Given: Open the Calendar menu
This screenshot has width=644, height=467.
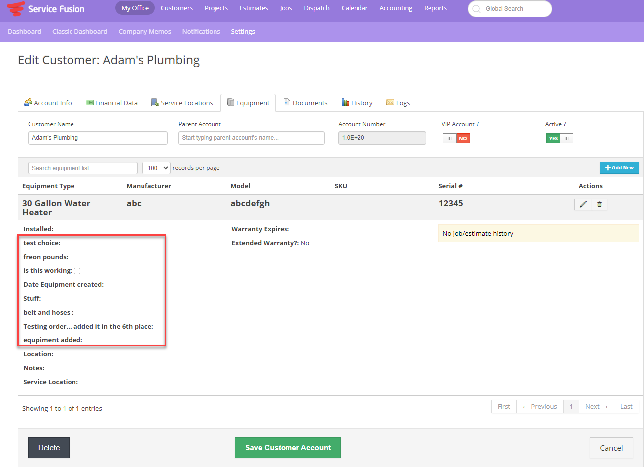Looking at the screenshot, I should (355, 8).
